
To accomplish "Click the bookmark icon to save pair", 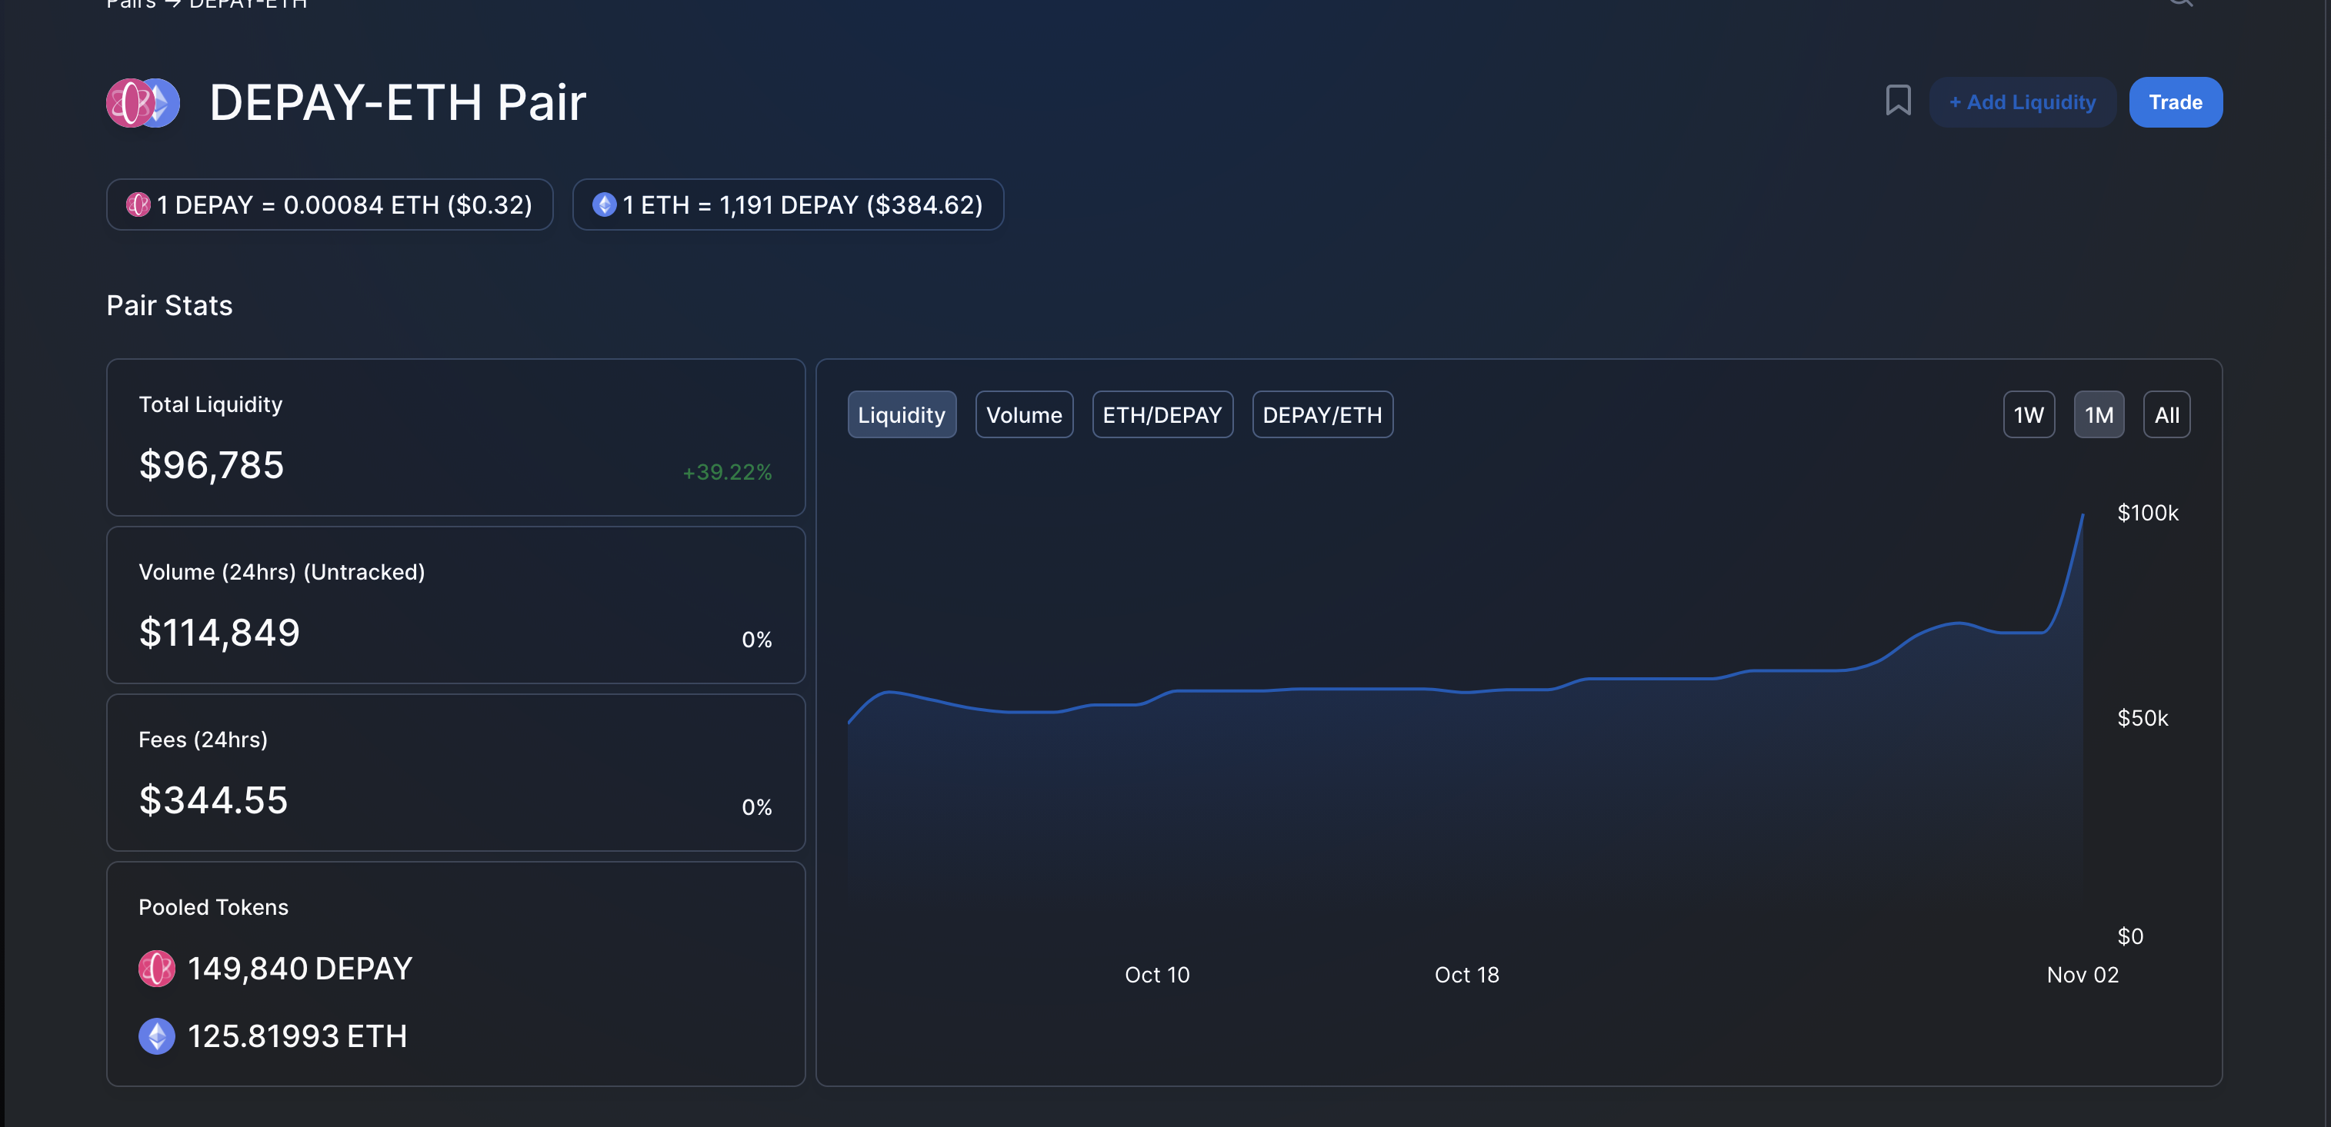I will click(x=1898, y=101).
